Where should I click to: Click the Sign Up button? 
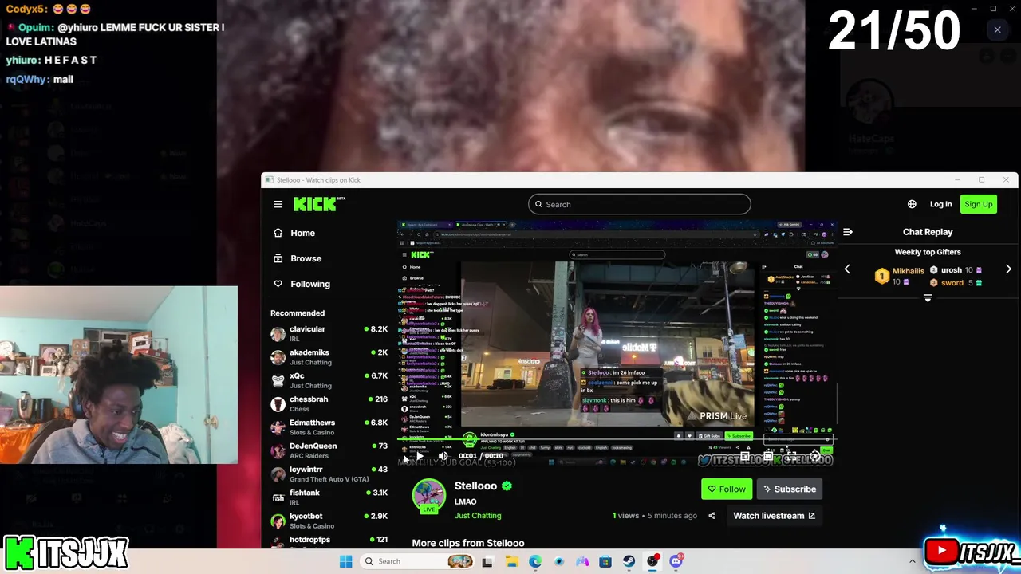[978, 204]
